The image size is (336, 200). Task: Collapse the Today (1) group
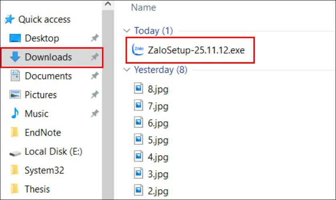[x=127, y=31]
